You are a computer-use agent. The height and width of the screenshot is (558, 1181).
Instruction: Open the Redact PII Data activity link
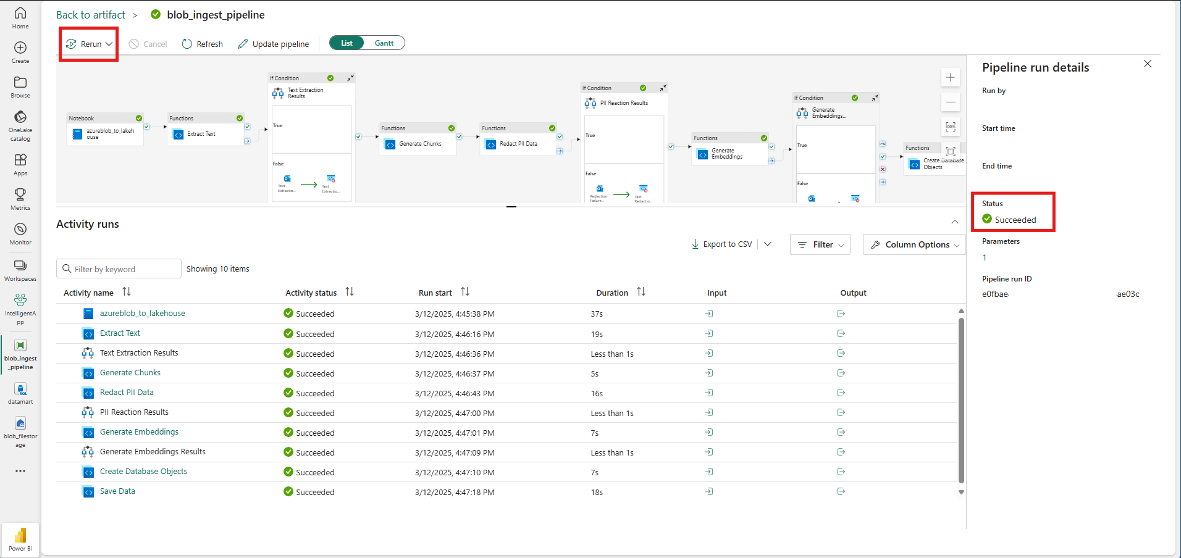pyautogui.click(x=127, y=393)
